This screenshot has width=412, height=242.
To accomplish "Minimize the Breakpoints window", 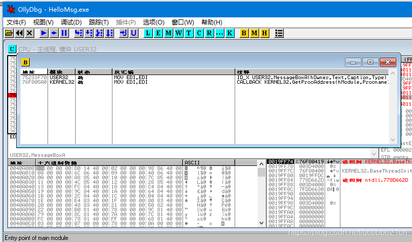I will click(x=353, y=62).
